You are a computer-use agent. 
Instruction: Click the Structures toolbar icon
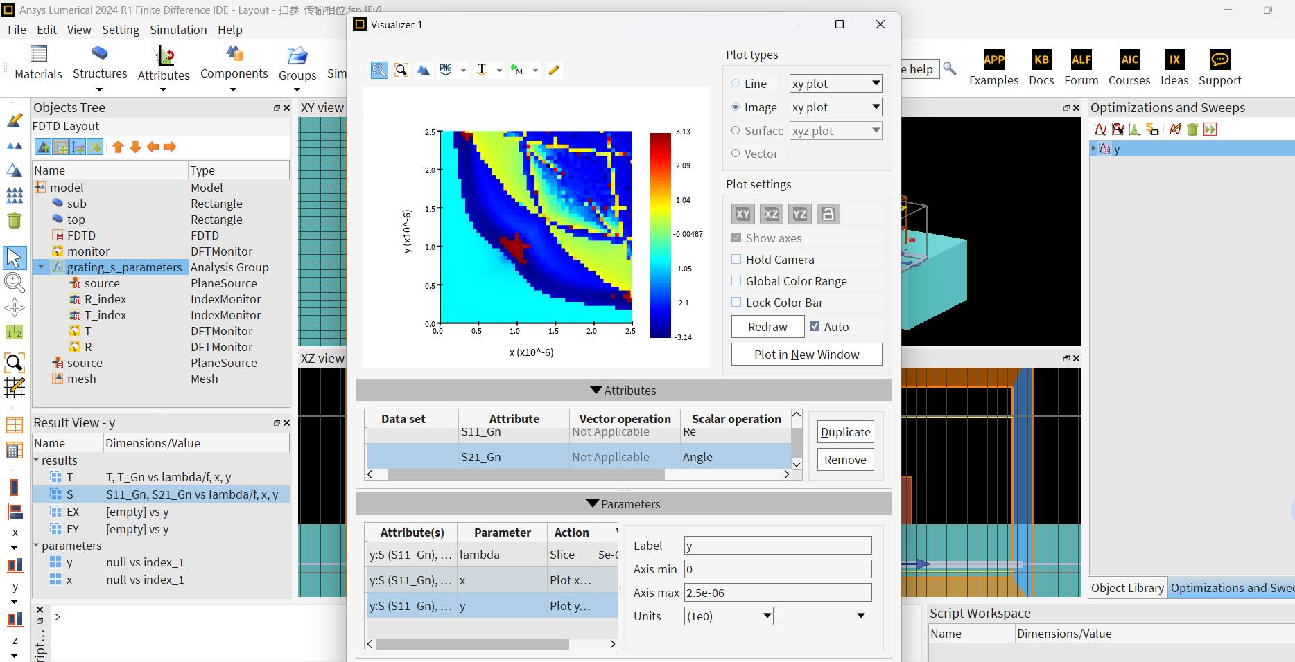pos(100,54)
